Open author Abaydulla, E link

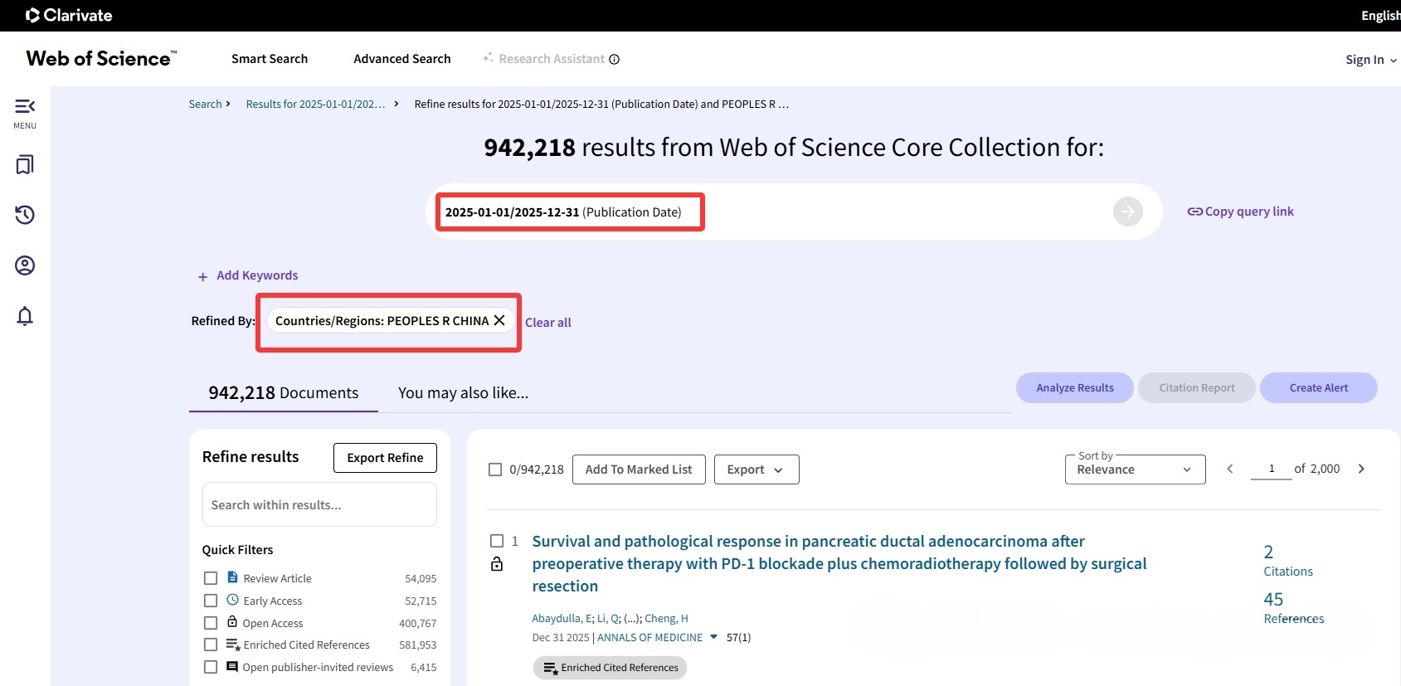coord(562,618)
